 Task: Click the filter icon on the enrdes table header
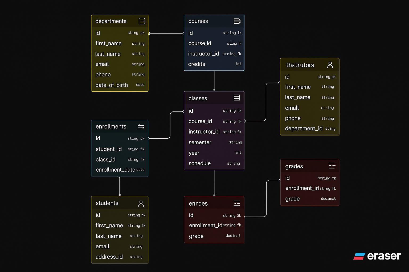click(237, 203)
